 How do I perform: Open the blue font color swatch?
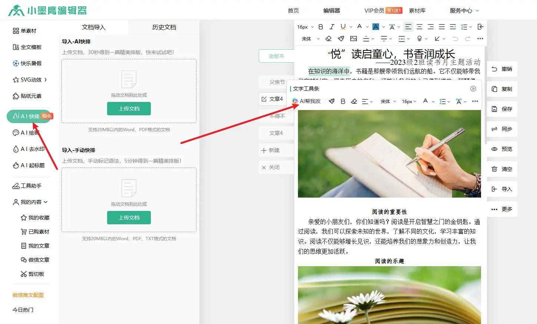(x=376, y=26)
